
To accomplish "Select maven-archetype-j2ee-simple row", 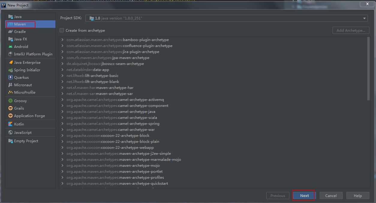I will point(213,154).
